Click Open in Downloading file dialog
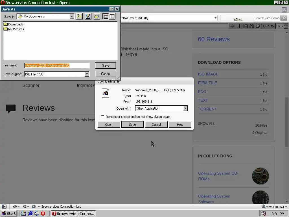Screen dimensions: 289x217 (x=109, y=125)
